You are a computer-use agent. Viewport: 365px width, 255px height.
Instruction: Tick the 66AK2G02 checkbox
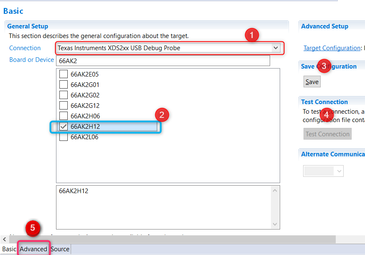[63, 95]
